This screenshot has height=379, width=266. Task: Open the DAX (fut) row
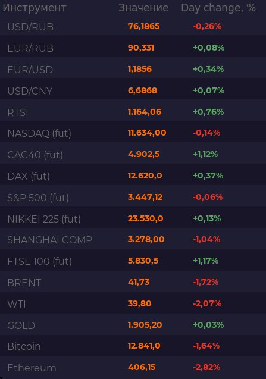tap(133, 176)
